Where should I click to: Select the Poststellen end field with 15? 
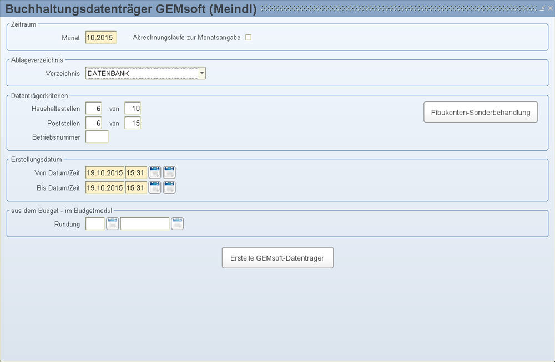pyautogui.click(x=133, y=123)
